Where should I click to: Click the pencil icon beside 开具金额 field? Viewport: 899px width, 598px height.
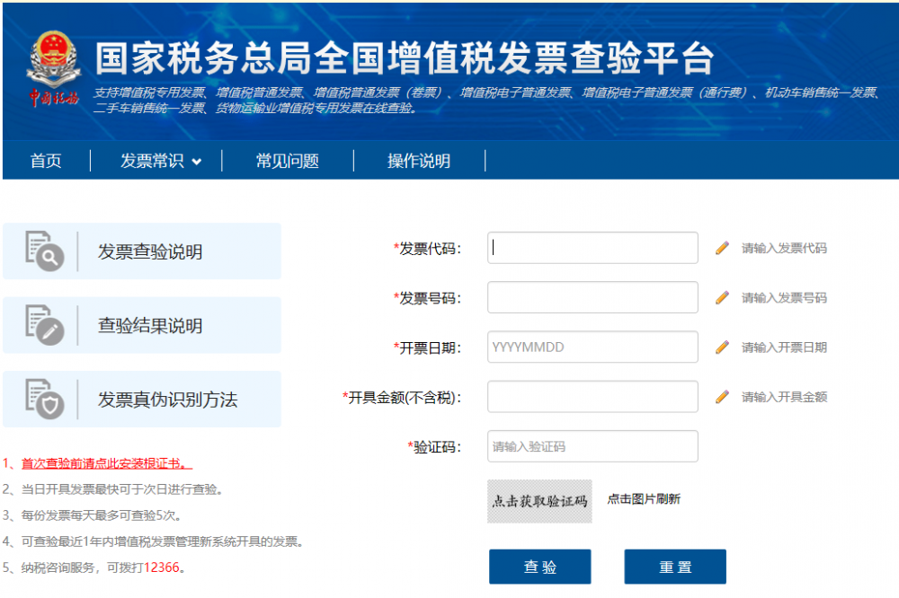pyautogui.click(x=722, y=397)
